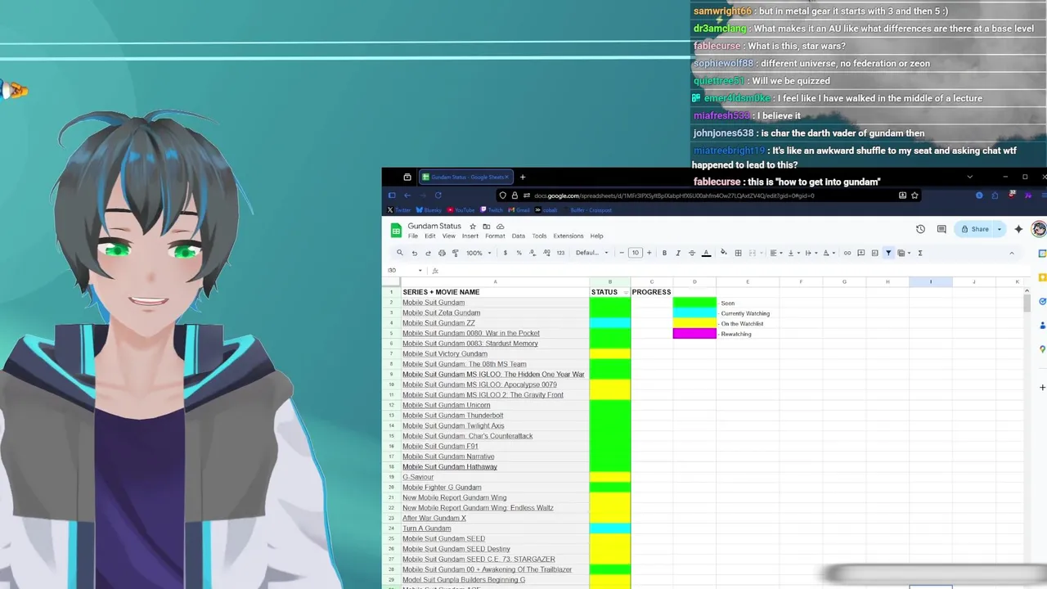Expand the name box dropdown

point(420,271)
